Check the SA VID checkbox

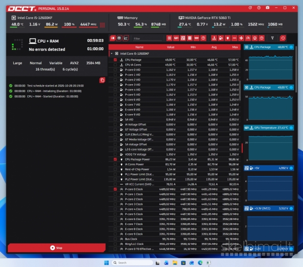116,119
